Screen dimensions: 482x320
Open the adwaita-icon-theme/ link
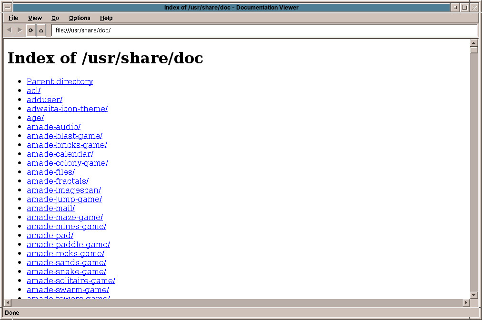pyautogui.click(x=67, y=109)
